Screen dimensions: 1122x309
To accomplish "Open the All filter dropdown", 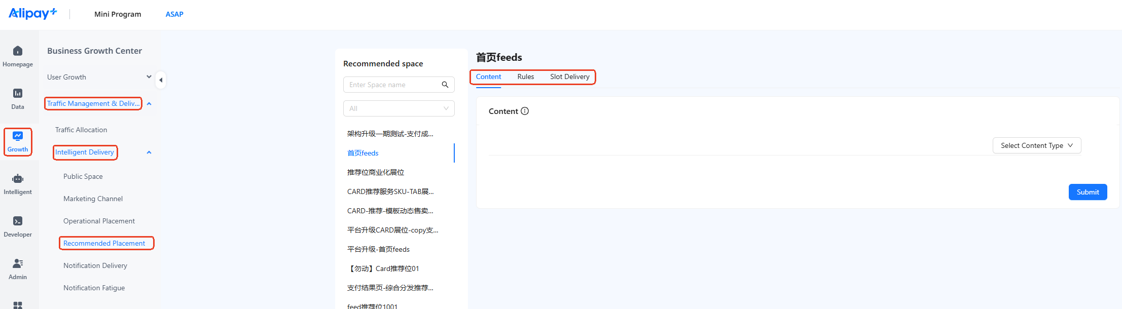I will (399, 108).
